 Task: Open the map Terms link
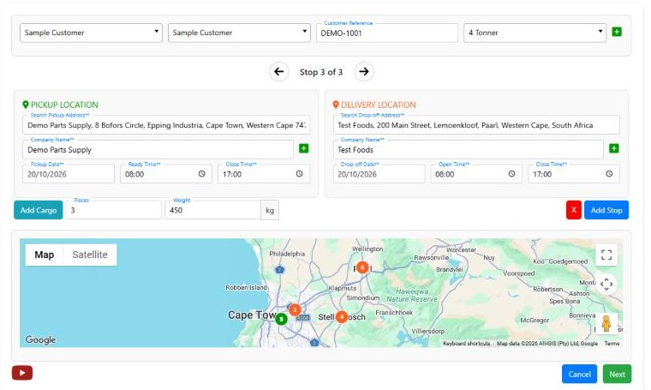point(612,344)
